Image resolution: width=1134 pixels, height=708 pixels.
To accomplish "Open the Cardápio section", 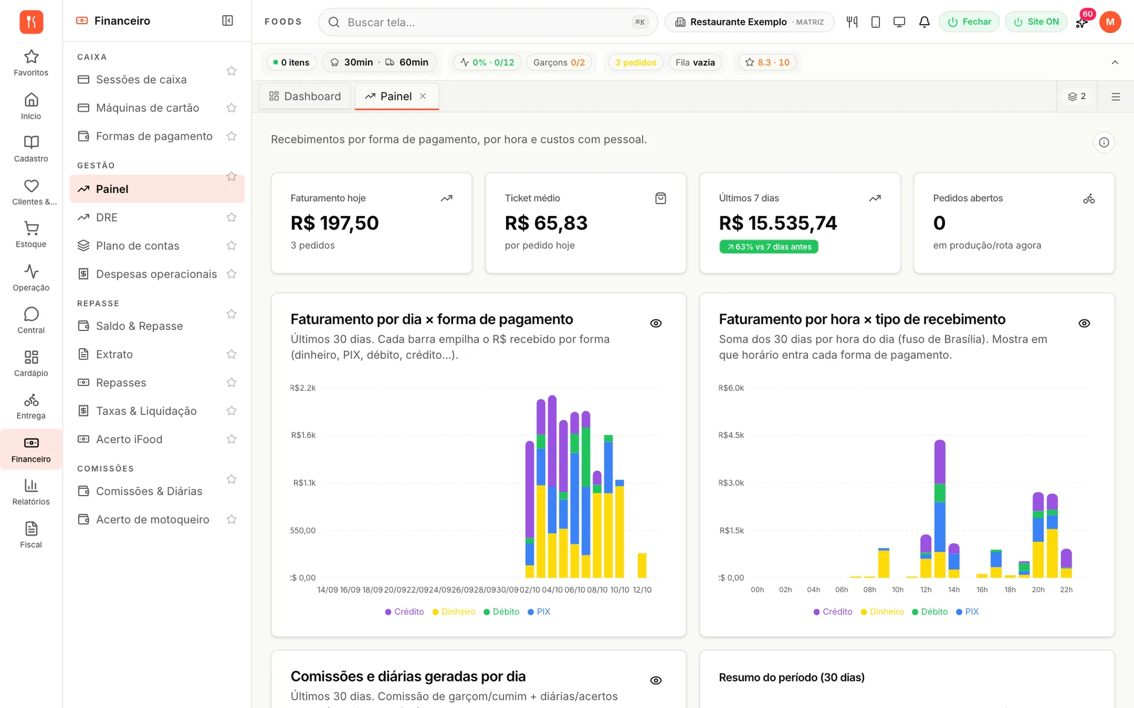I will point(31,363).
